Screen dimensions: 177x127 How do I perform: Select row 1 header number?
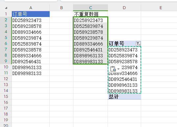pyautogui.click(x=6, y=14)
